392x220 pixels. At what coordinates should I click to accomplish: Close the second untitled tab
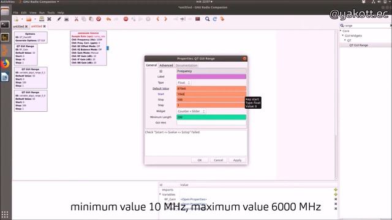(x=45, y=26)
